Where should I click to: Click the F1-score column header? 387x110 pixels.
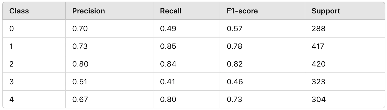242,11
